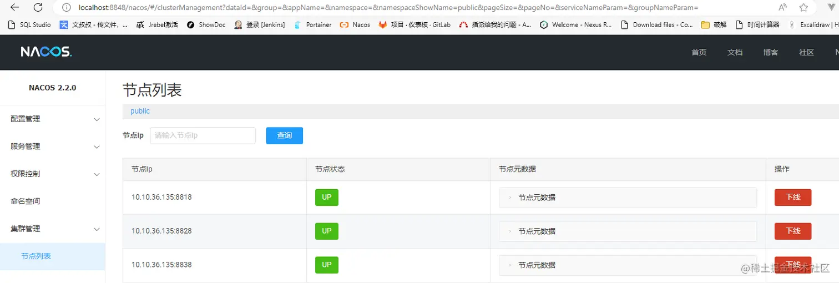Click 下线 for node 10.10.36.135:8828
This screenshot has height=283, width=839.
pos(793,231)
